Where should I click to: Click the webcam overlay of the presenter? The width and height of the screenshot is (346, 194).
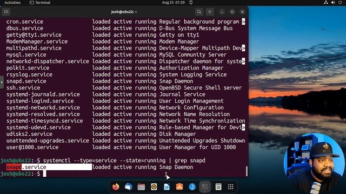[314, 164]
